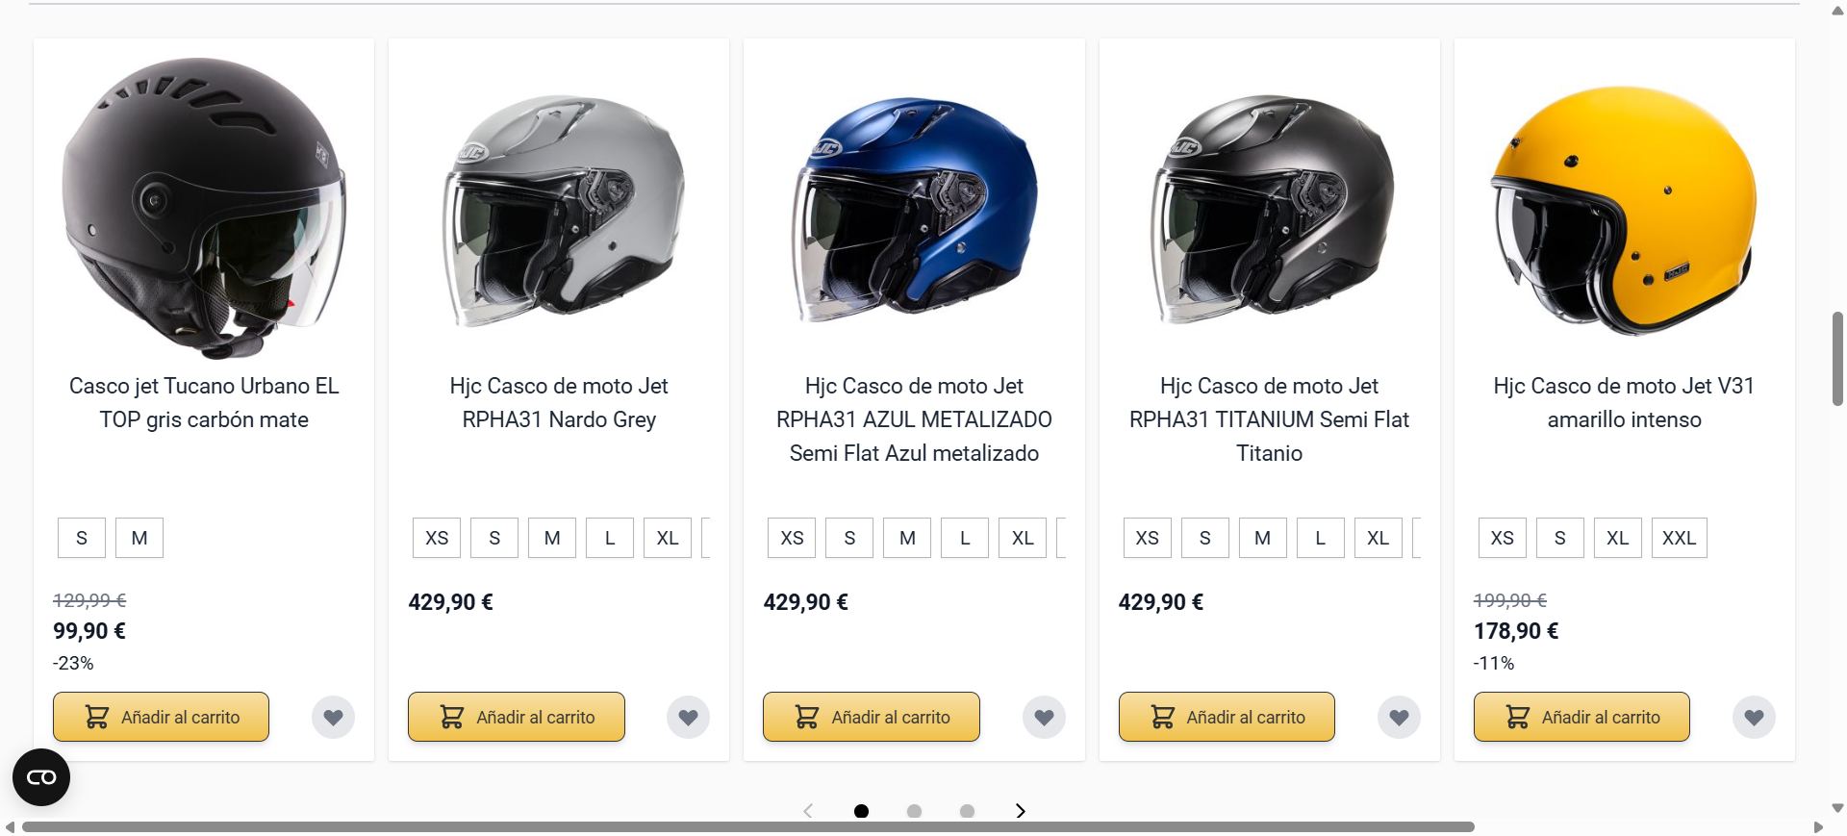
Task: Go to second carousel page dot
Action: [x=914, y=811]
